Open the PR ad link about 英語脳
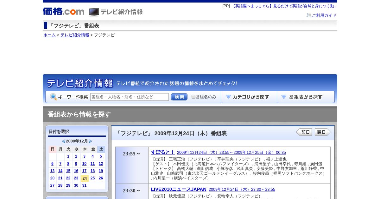This screenshot has height=199, width=380. (284, 6)
